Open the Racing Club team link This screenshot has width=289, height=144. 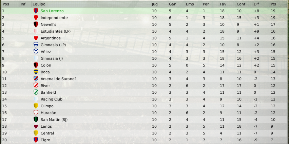(52, 99)
